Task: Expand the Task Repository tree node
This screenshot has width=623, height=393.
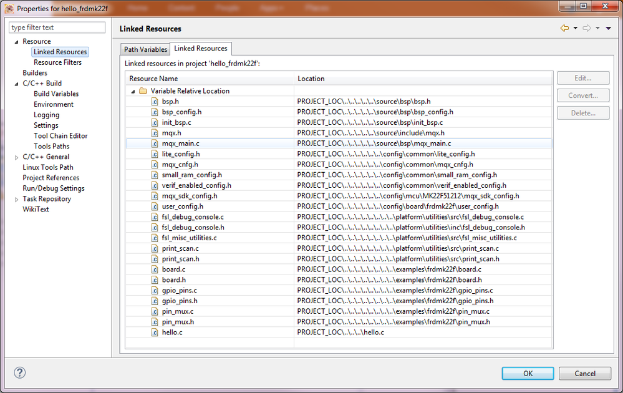Action: pyautogui.click(x=16, y=200)
